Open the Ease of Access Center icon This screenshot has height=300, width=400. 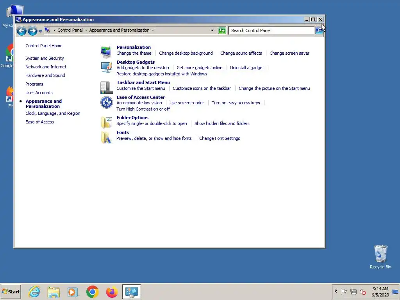click(x=106, y=103)
